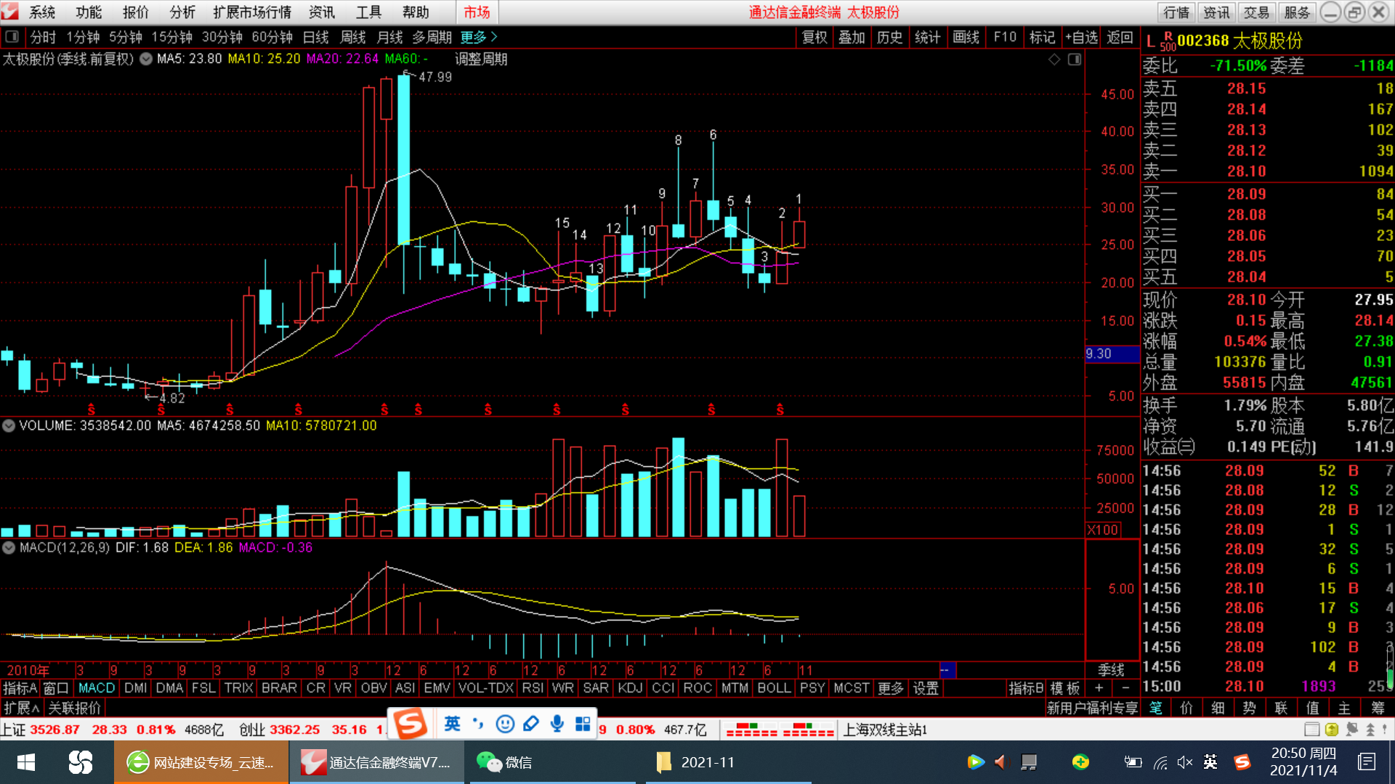Expand the MACD indicator dropdown arrow
Viewport: 1395px width, 784px height.
9,548
